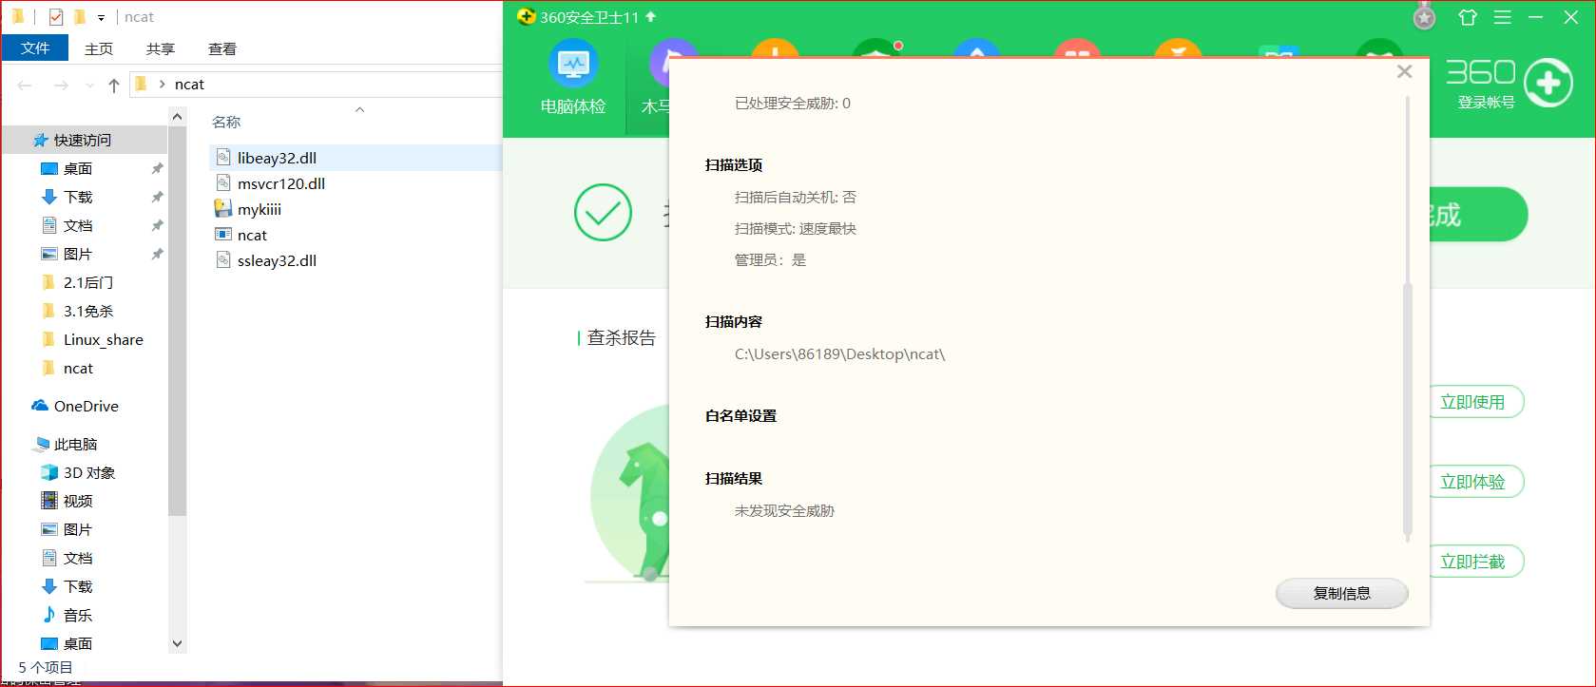Select the mykiiii file
The width and height of the screenshot is (1596, 687).
pos(260,209)
